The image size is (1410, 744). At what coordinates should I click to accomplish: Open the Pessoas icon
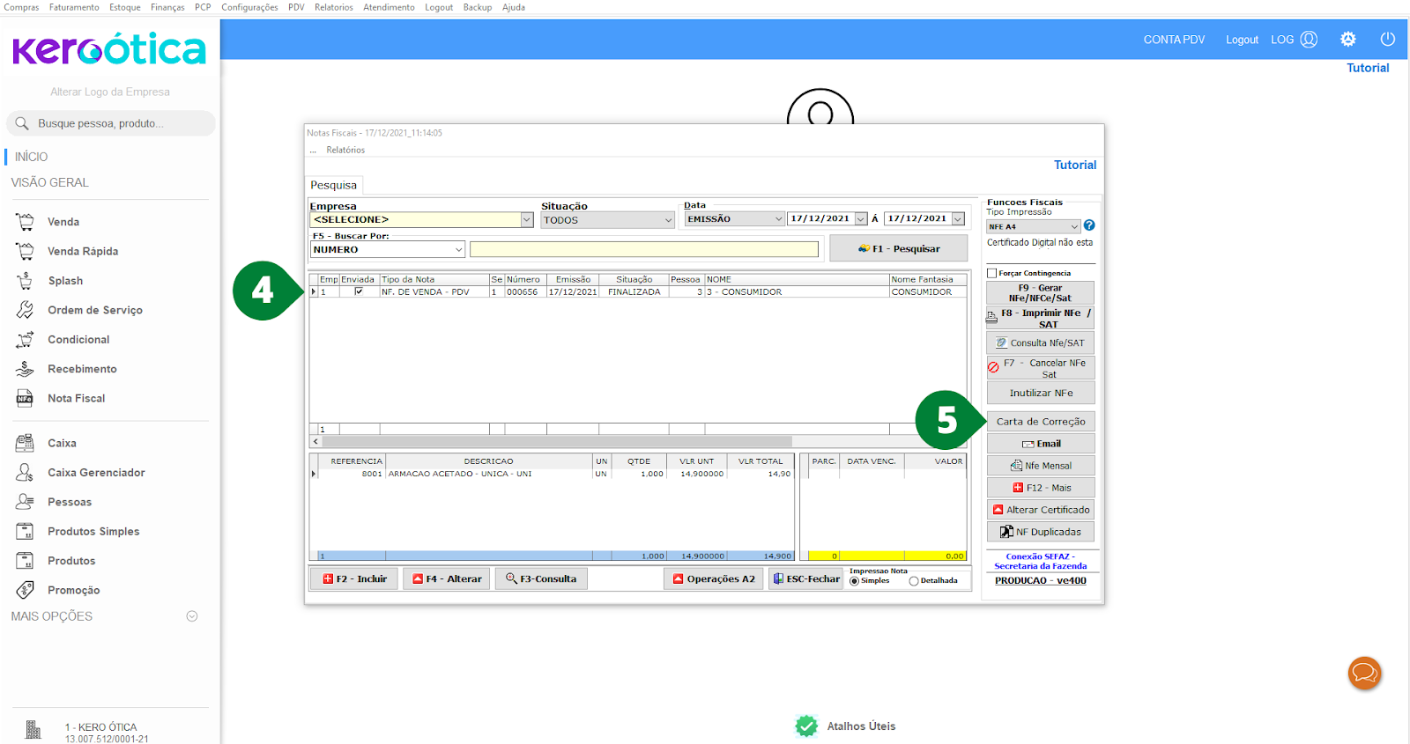tap(25, 502)
